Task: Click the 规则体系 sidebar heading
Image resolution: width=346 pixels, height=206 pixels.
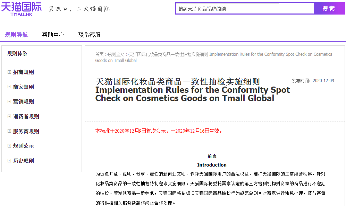Action: (x=17, y=53)
